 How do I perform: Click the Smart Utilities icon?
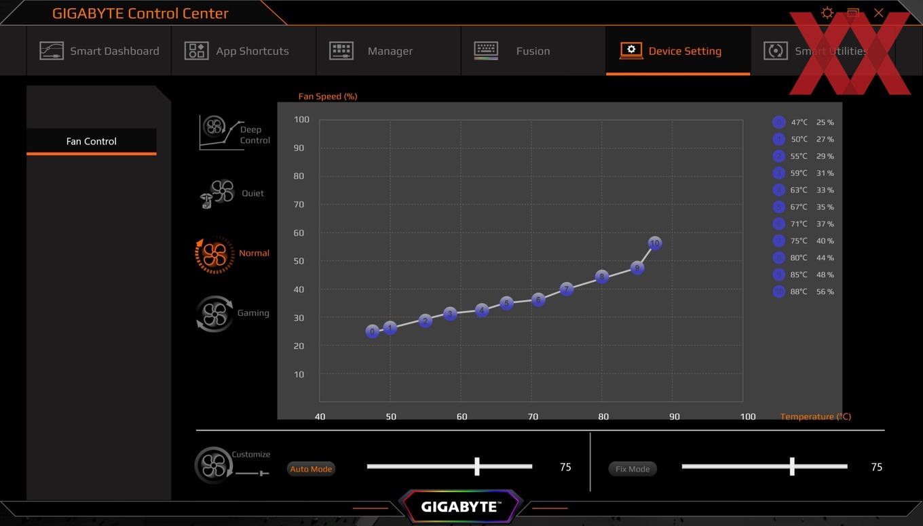[x=776, y=51]
